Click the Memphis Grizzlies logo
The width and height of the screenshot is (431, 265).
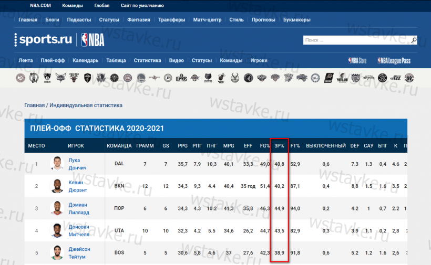tap(208, 78)
